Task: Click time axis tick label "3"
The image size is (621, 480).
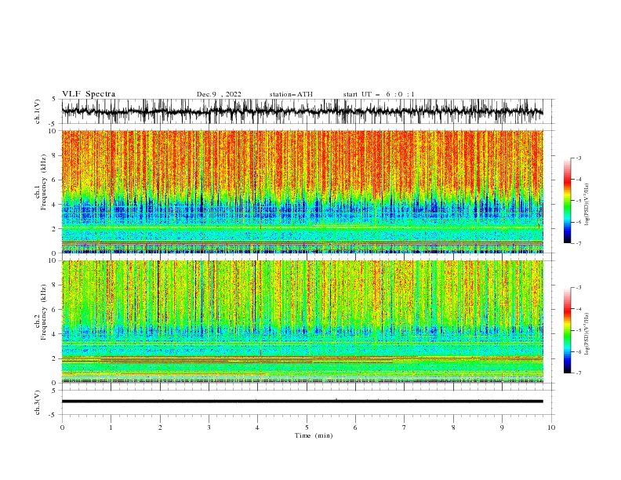Action: coord(209,427)
